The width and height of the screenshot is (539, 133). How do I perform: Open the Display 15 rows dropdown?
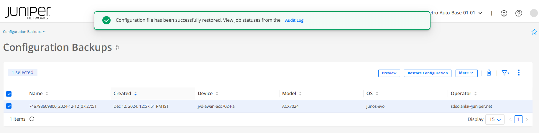tap(495, 119)
